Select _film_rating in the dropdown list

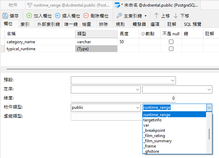(x=174, y=136)
